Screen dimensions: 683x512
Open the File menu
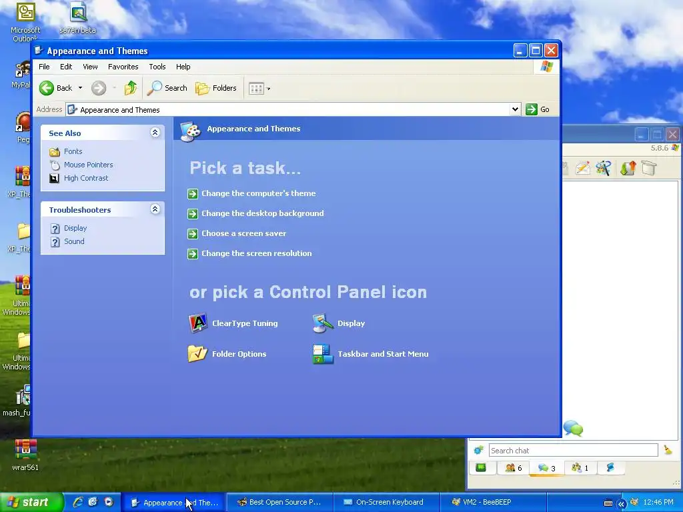point(44,67)
